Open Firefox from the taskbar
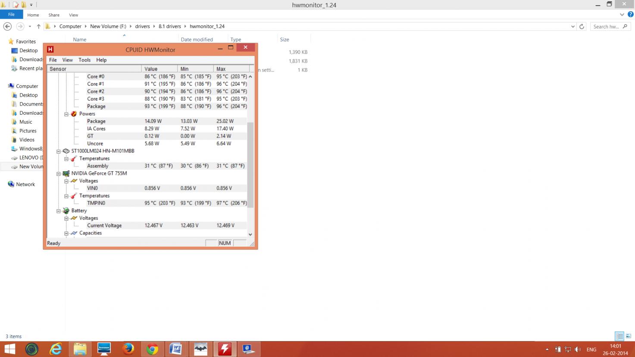 (x=128, y=349)
